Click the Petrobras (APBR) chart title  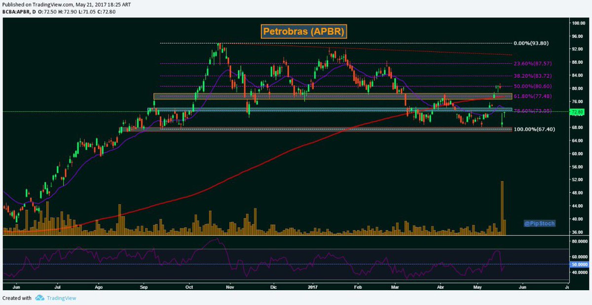[304, 32]
